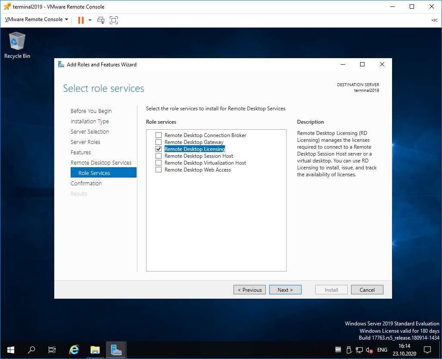
Task: Change the ENG input language indicator
Action: [382, 350]
